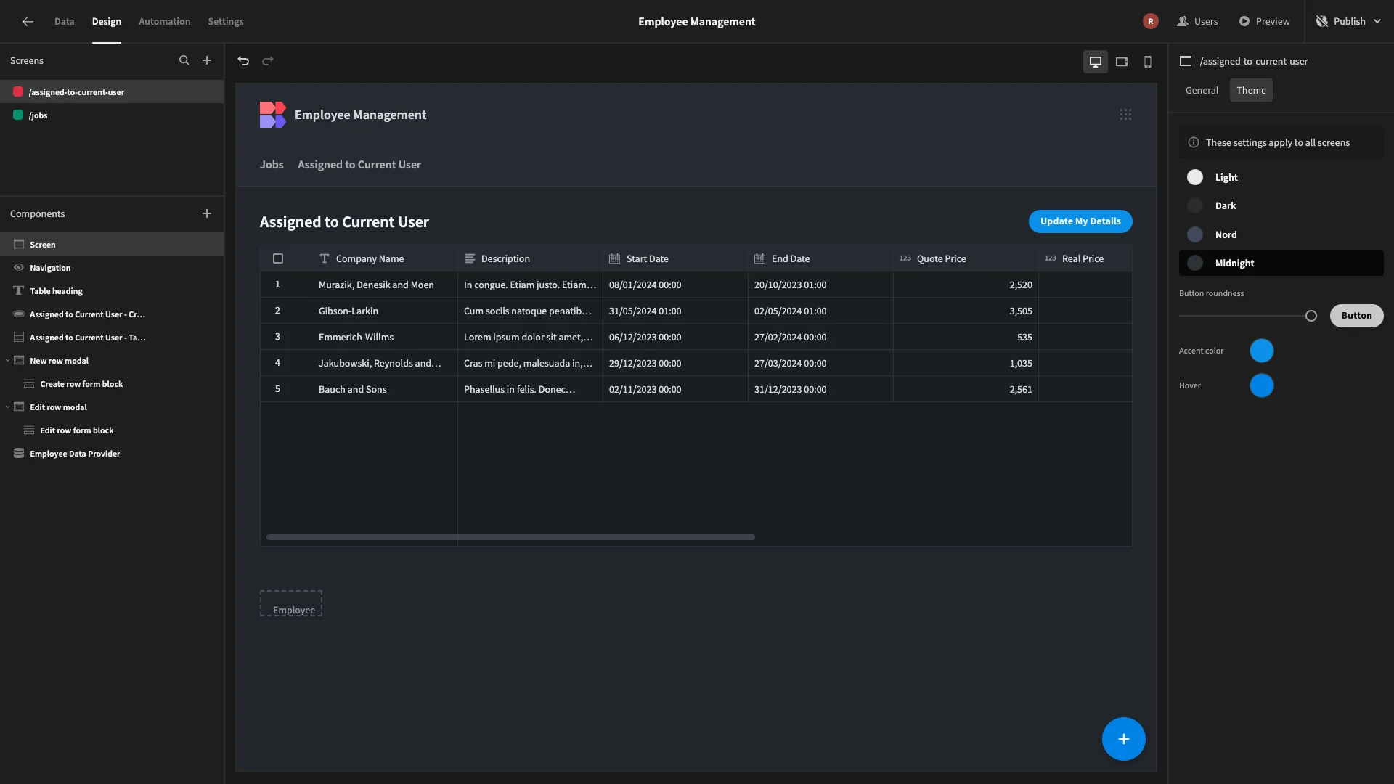The image size is (1394, 784).
Task: Click the redo arrow icon
Action: (x=268, y=61)
